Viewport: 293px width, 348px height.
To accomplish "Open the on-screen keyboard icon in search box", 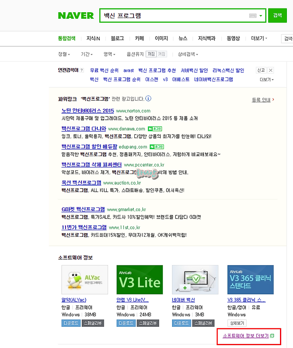I will point(253,15).
